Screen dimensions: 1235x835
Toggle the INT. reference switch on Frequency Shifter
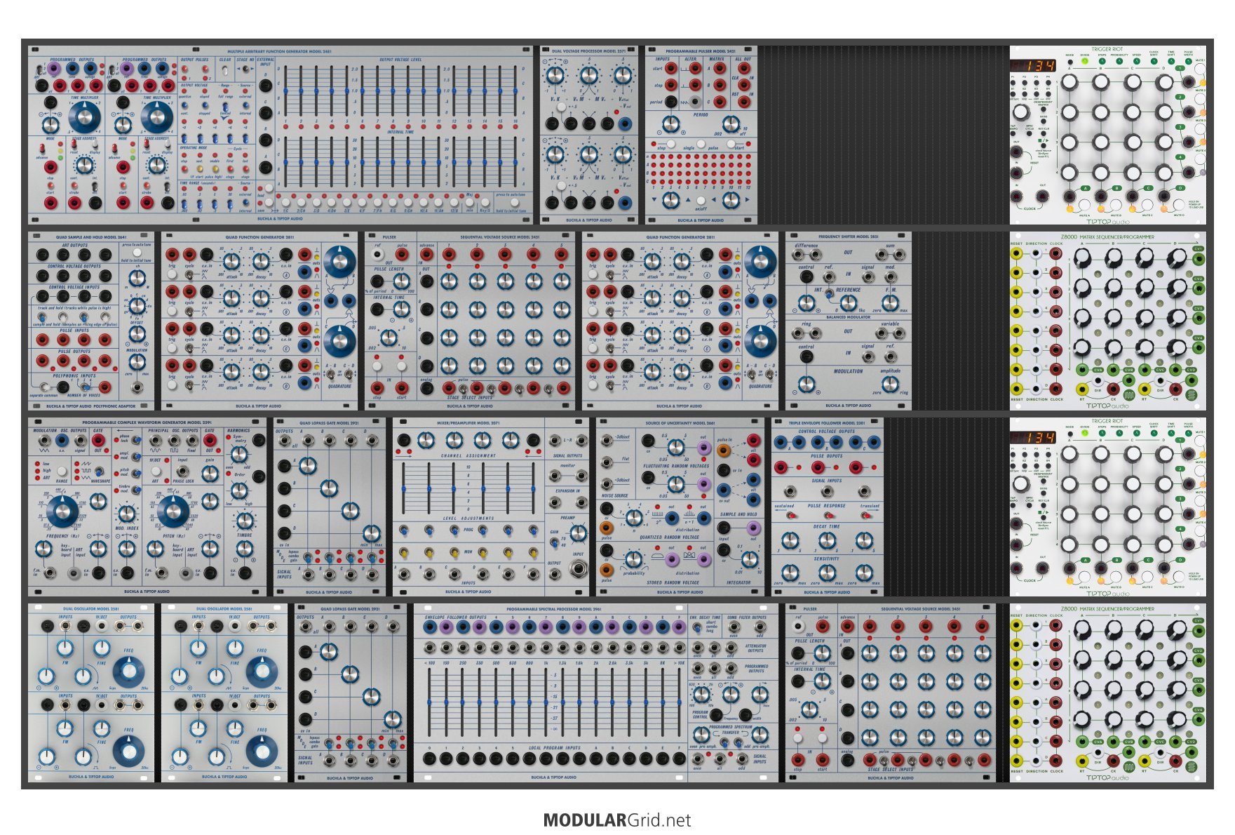(829, 294)
